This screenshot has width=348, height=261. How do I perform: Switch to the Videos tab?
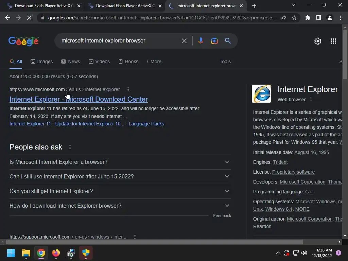(x=99, y=62)
